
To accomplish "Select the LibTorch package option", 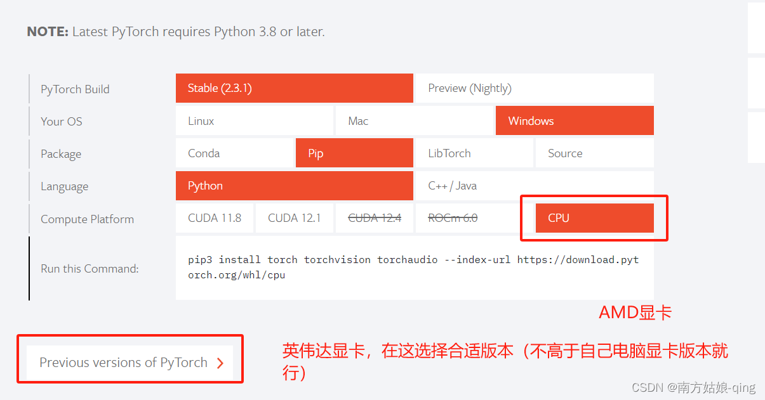I will [x=474, y=153].
